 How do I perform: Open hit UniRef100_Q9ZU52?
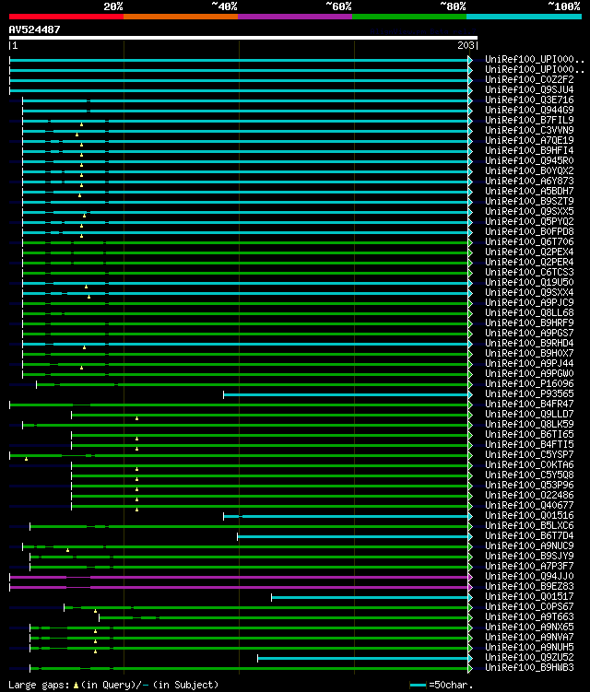click(529, 658)
